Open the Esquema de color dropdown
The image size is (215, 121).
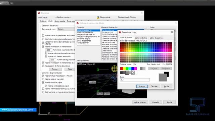click(x=66, y=29)
